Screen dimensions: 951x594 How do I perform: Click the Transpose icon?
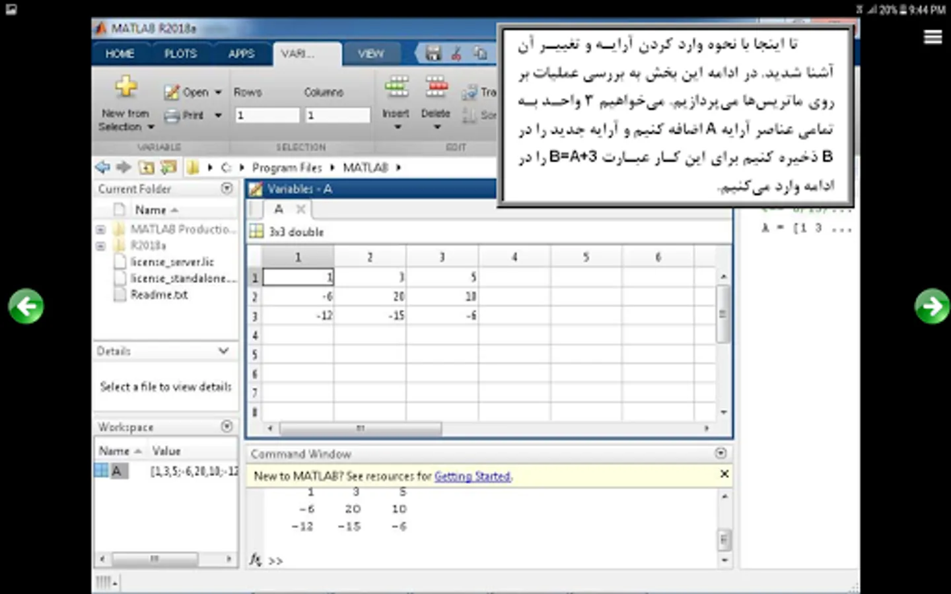tap(470, 92)
